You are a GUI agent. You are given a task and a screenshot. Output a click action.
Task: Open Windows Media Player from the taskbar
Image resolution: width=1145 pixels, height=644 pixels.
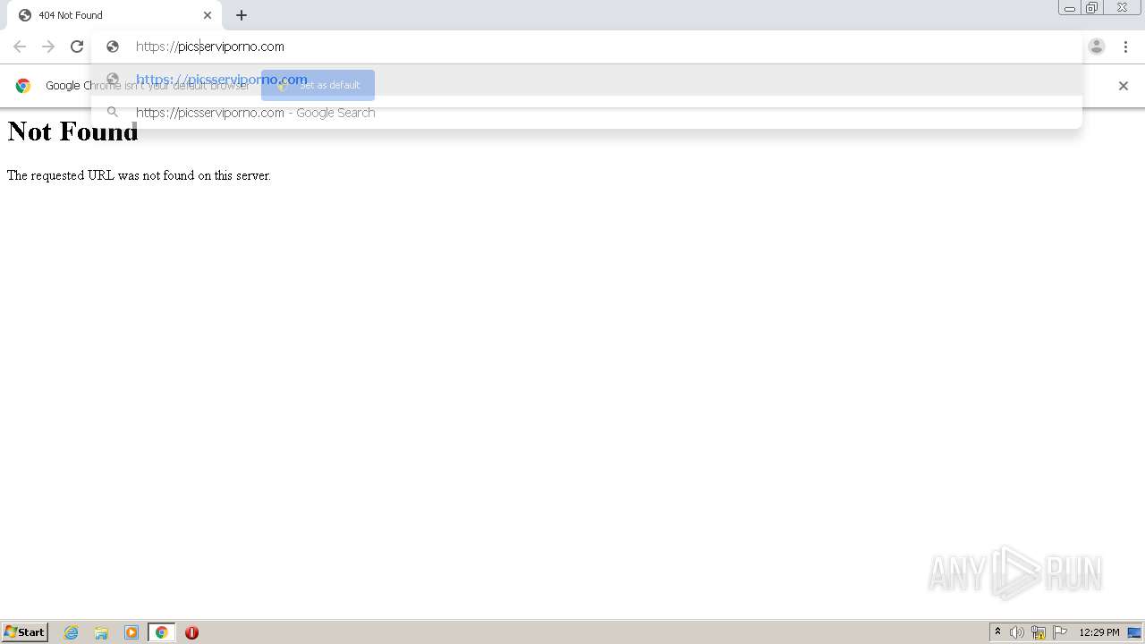coord(131,632)
